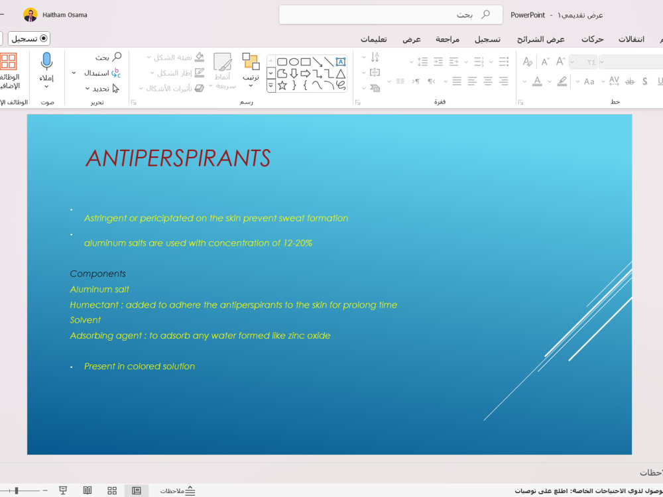Toggle right-to-left text direction
Screen dimensions: 663x497
[431, 81]
